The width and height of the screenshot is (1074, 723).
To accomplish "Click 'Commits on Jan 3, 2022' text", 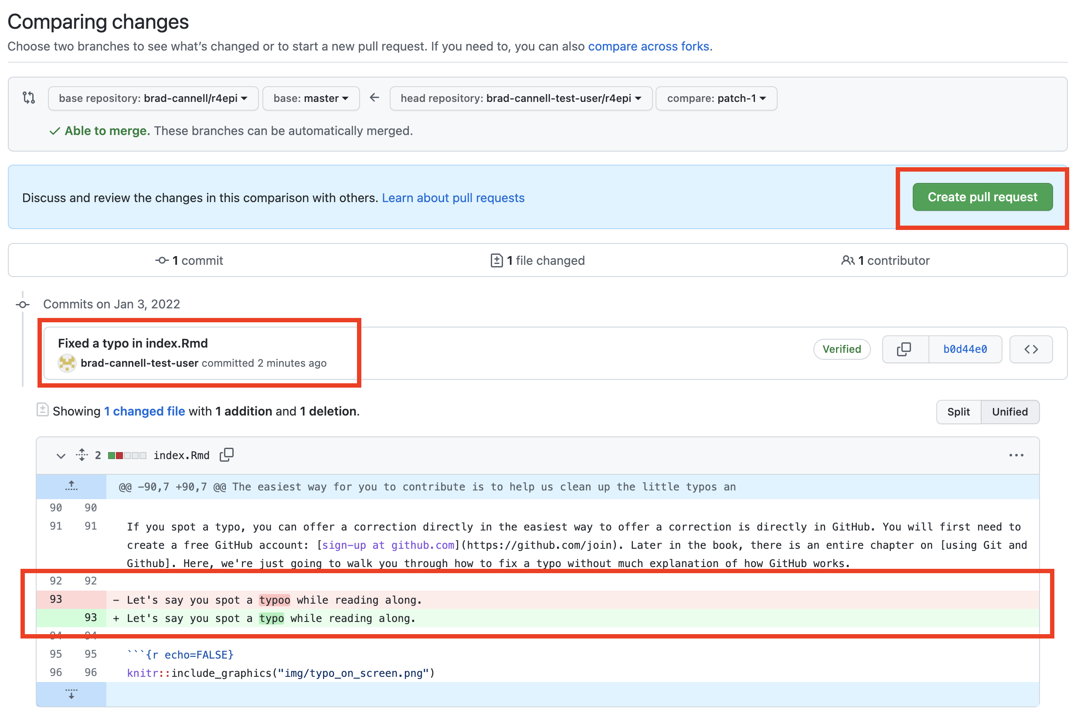I will tap(111, 304).
